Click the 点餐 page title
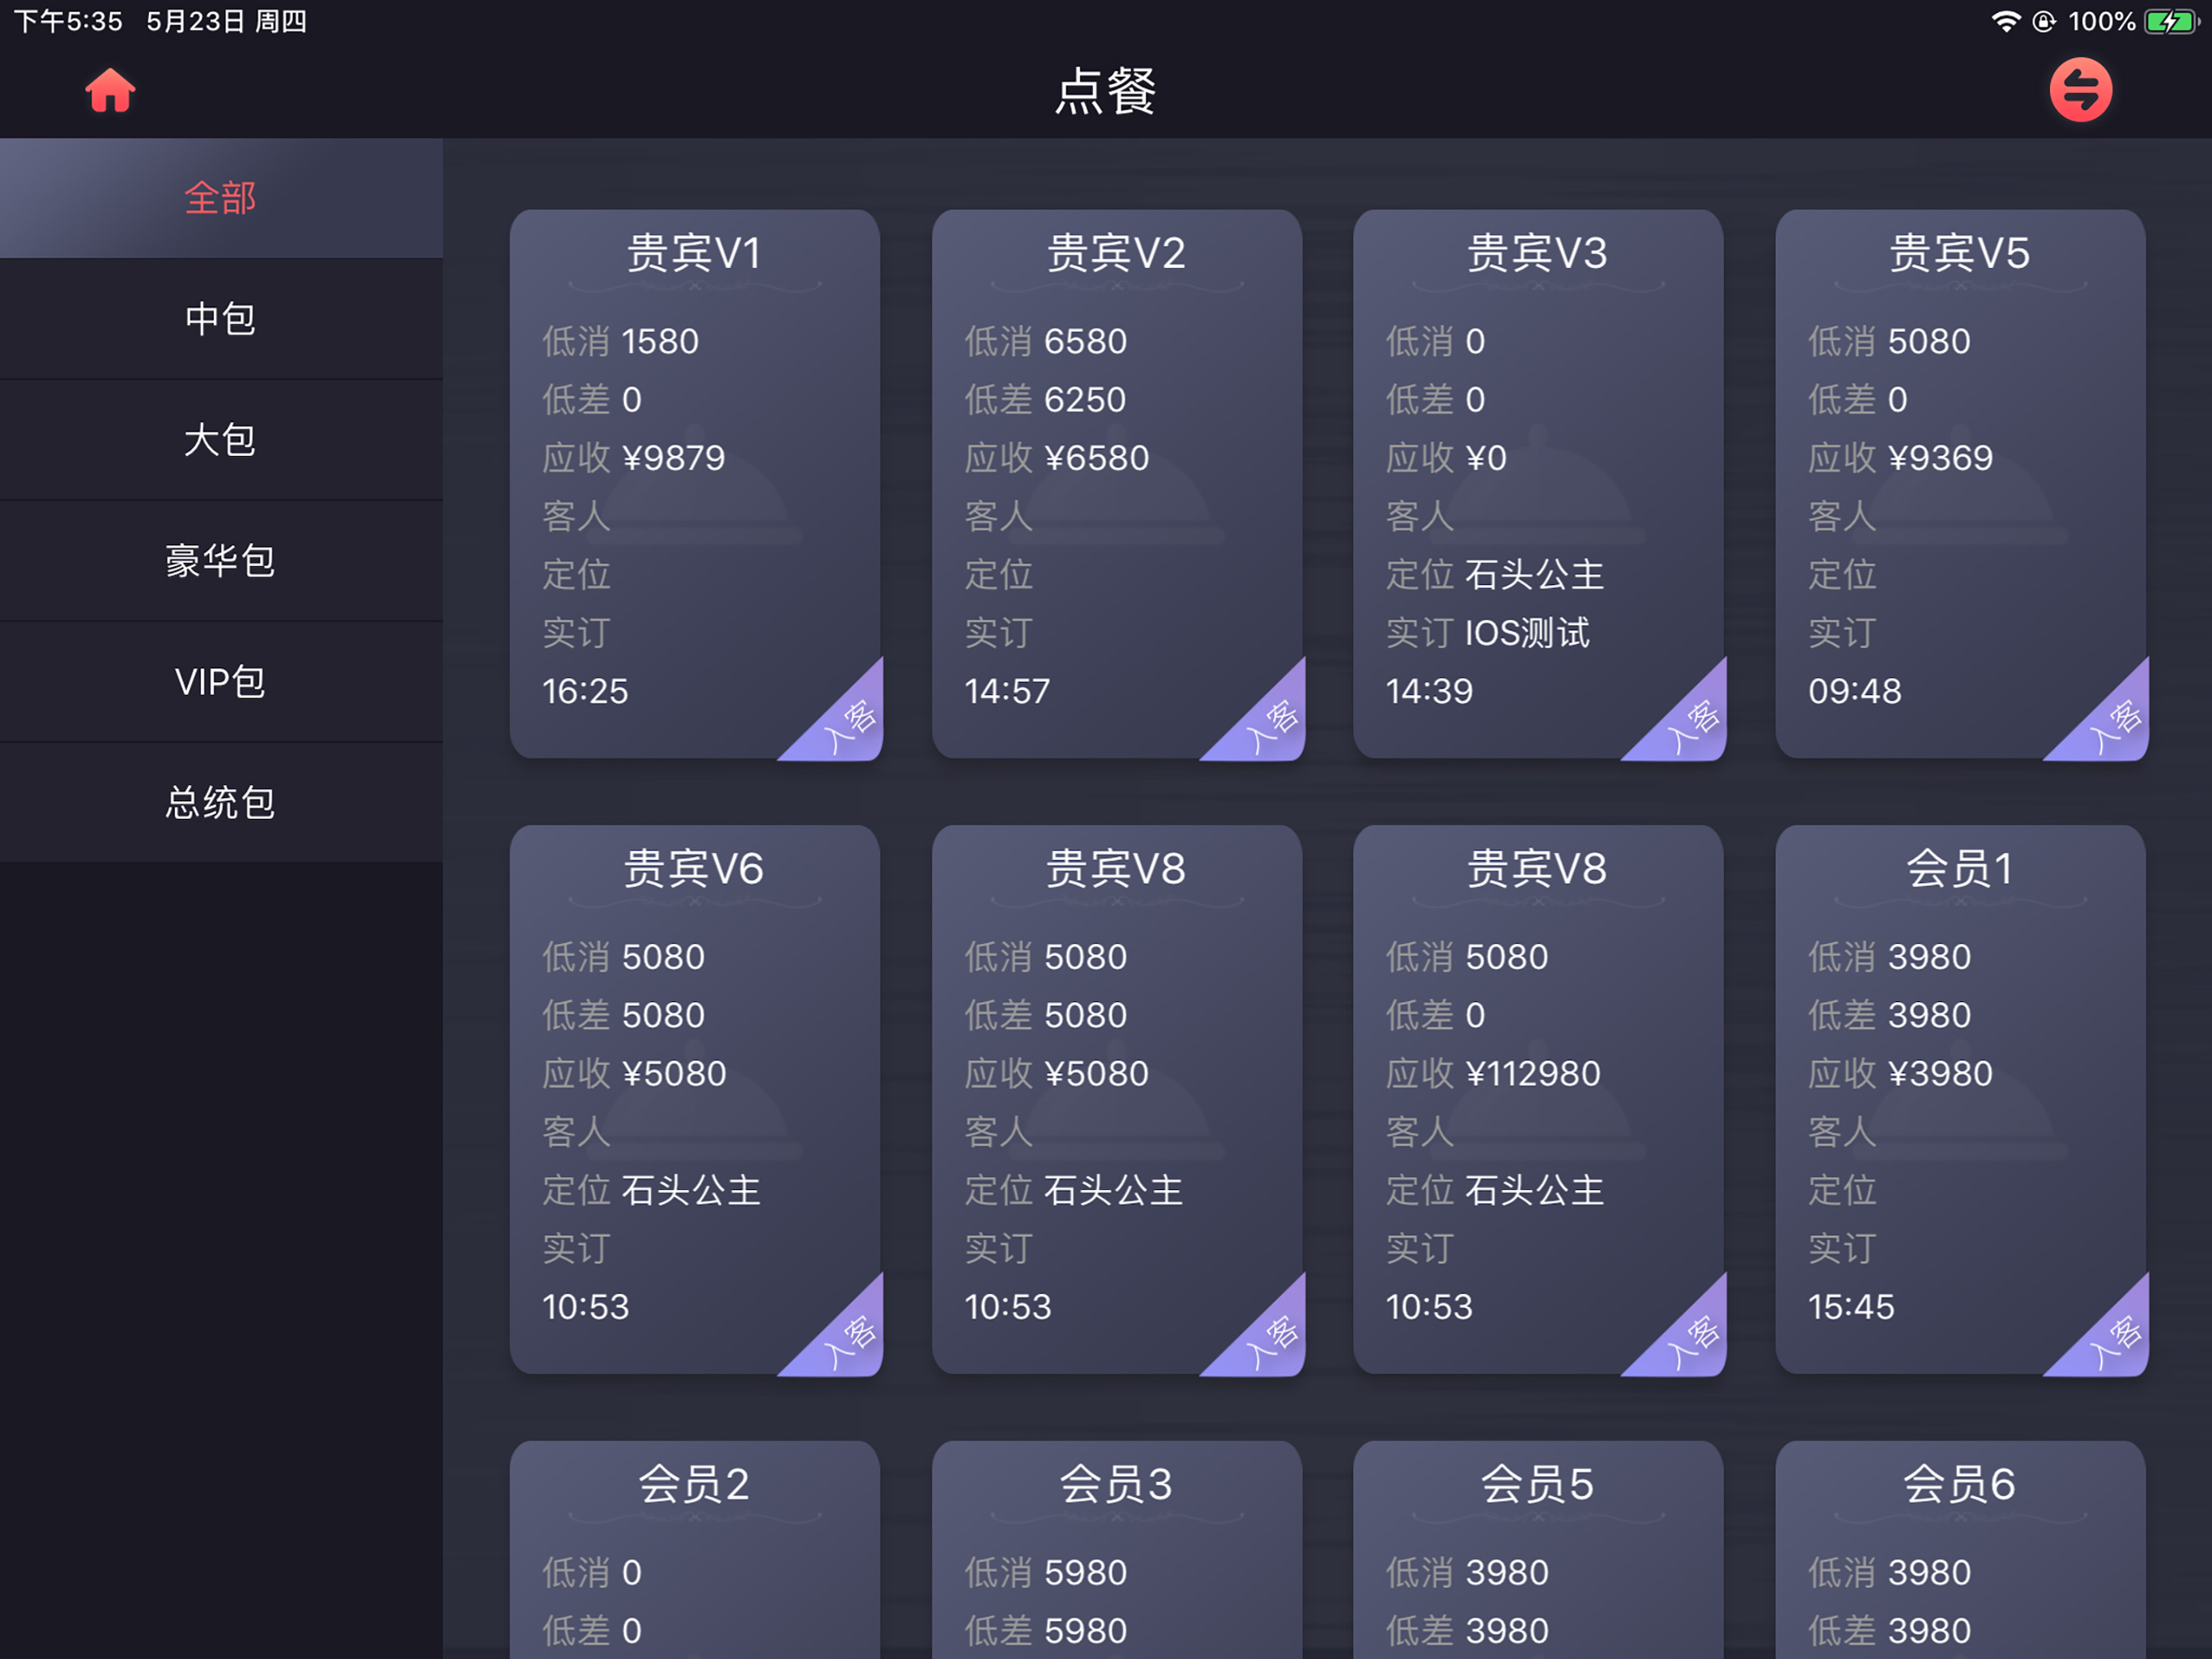2212x1659 pixels. point(1106,91)
